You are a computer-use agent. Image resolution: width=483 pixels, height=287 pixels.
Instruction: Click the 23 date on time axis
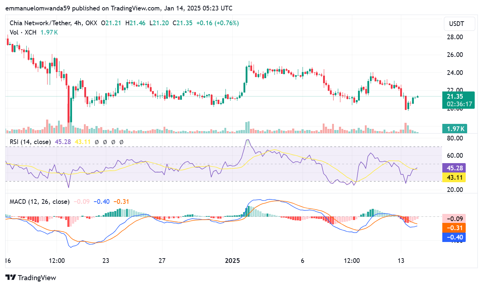[106, 260]
